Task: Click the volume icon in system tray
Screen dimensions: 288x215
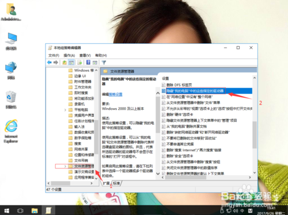Action: click(236, 211)
